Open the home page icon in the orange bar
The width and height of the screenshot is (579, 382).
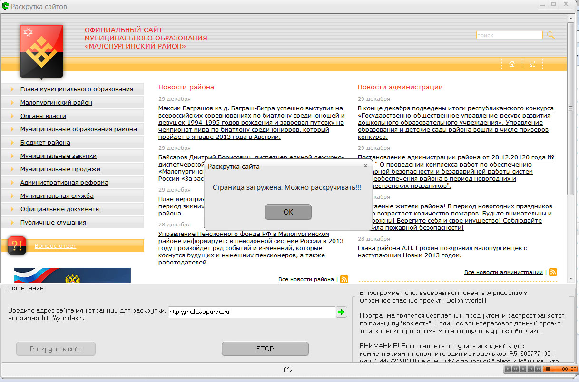(512, 64)
